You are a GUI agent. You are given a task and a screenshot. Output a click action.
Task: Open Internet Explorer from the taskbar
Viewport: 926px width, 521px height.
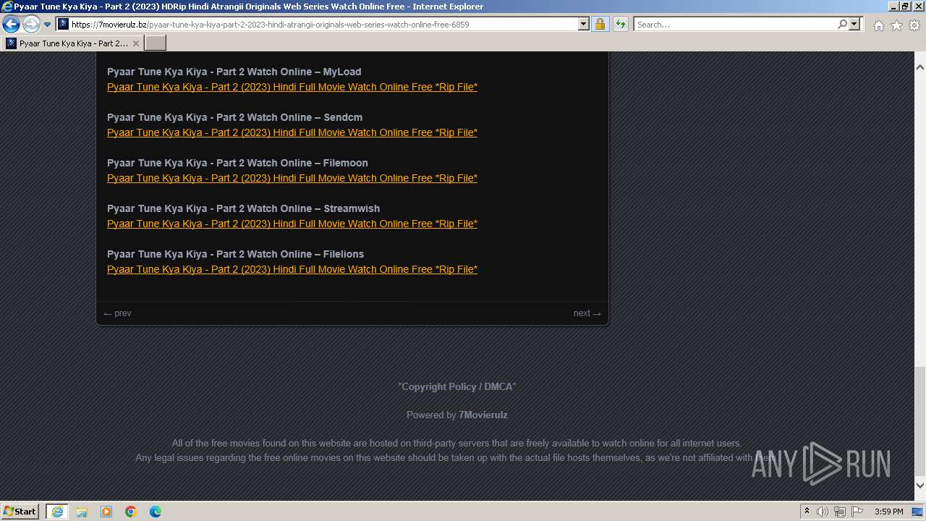[x=56, y=512]
